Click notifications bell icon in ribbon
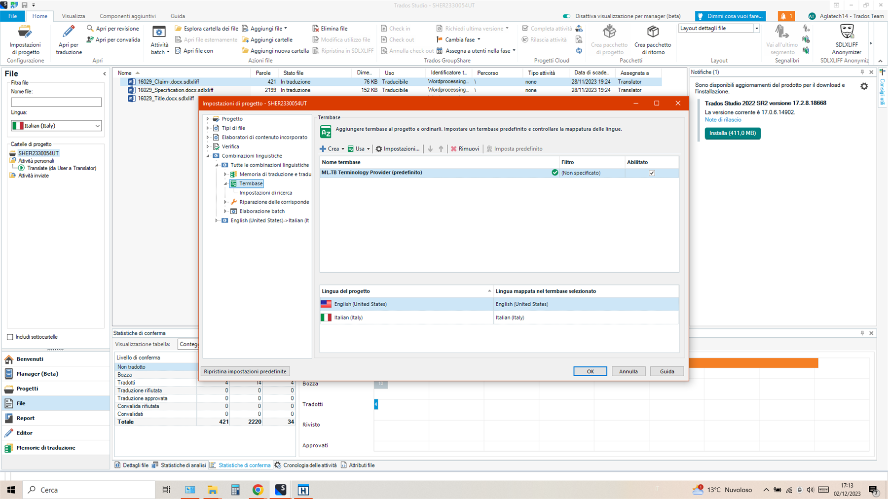Image resolution: width=888 pixels, height=499 pixels. coord(786,16)
